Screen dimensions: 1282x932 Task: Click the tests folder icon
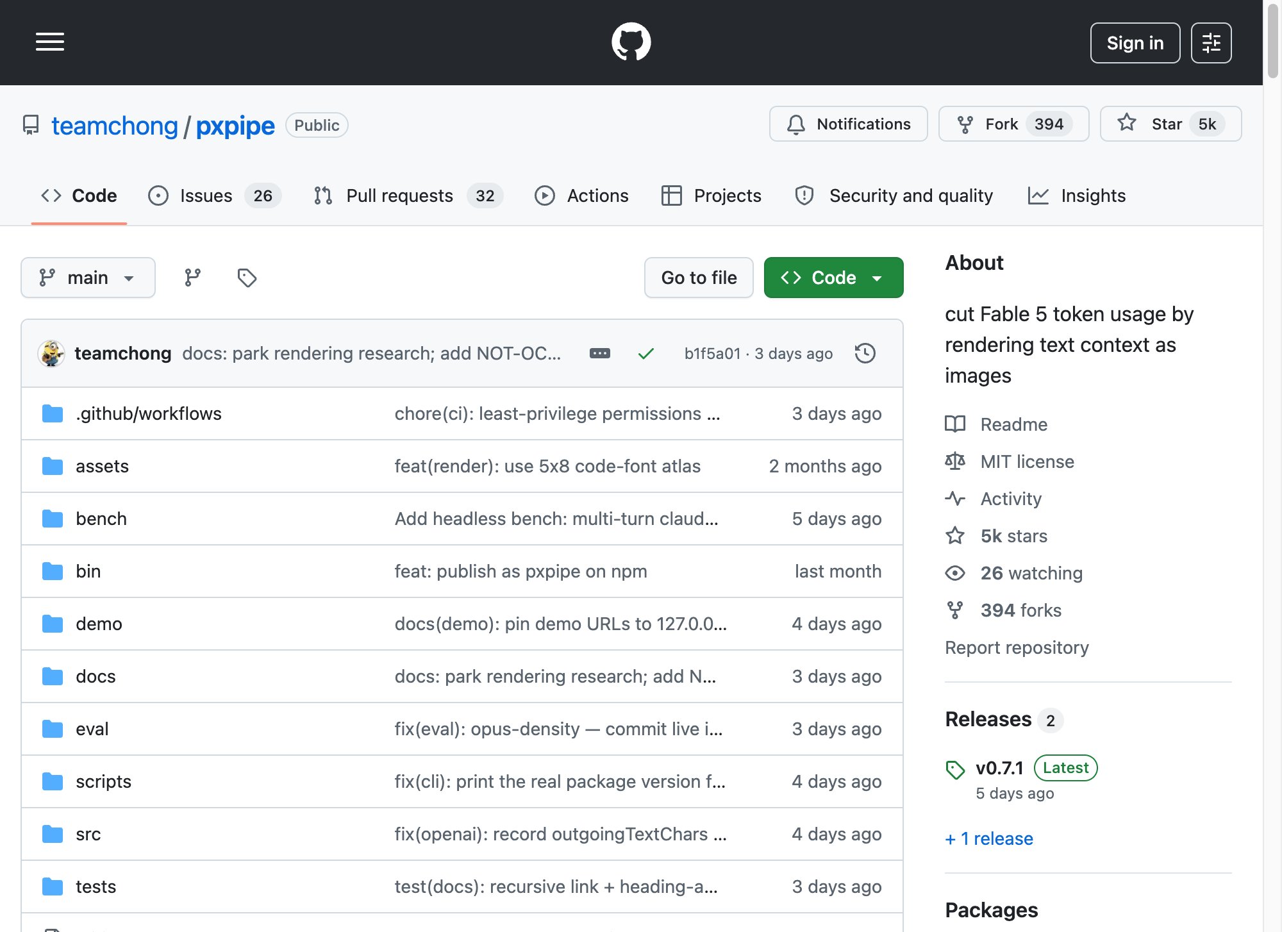click(53, 886)
